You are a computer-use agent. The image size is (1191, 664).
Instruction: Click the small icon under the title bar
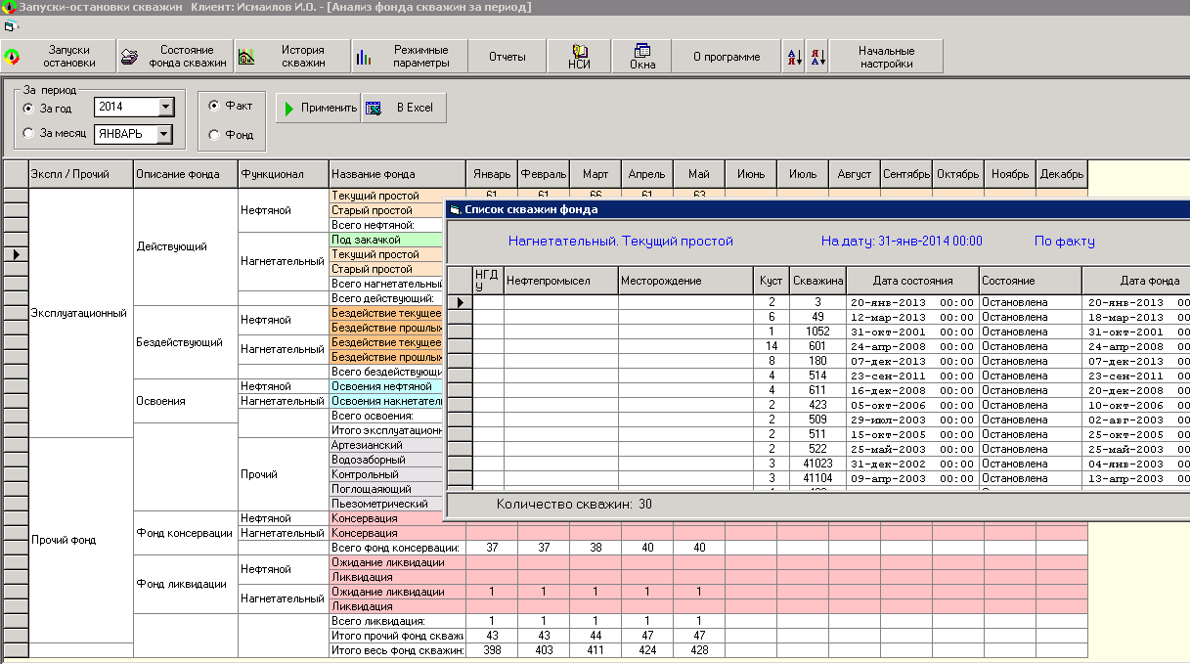10,26
